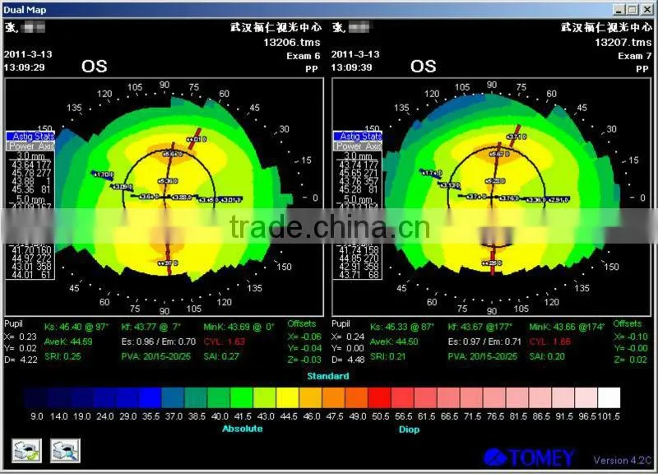The height and width of the screenshot is (474, 658).
Task: Click the Offsets heading under Exam 7
Action: click(628, 323)
